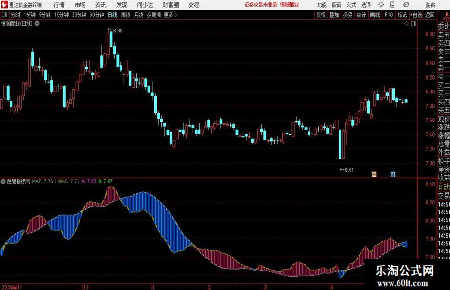
Task: Open the 交易 menu
Action: tap(194, 5)
